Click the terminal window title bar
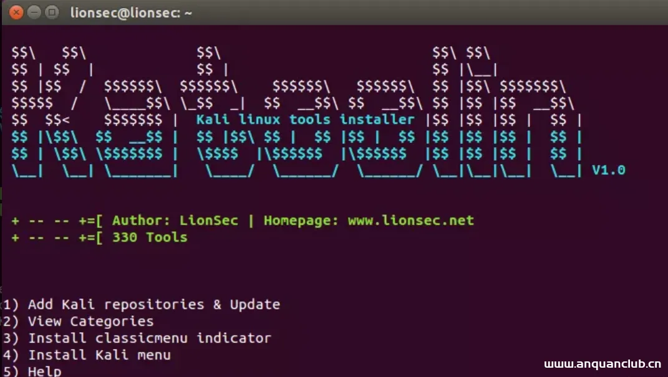This screenshot has width=668, height=377. [x=312, y=12]
